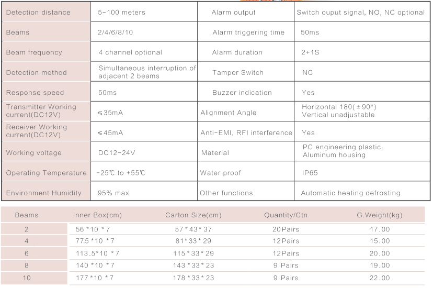Viewport: 433px width, 288px height.
Task: Click the Detection distance label cell
Action: point(46,12)
